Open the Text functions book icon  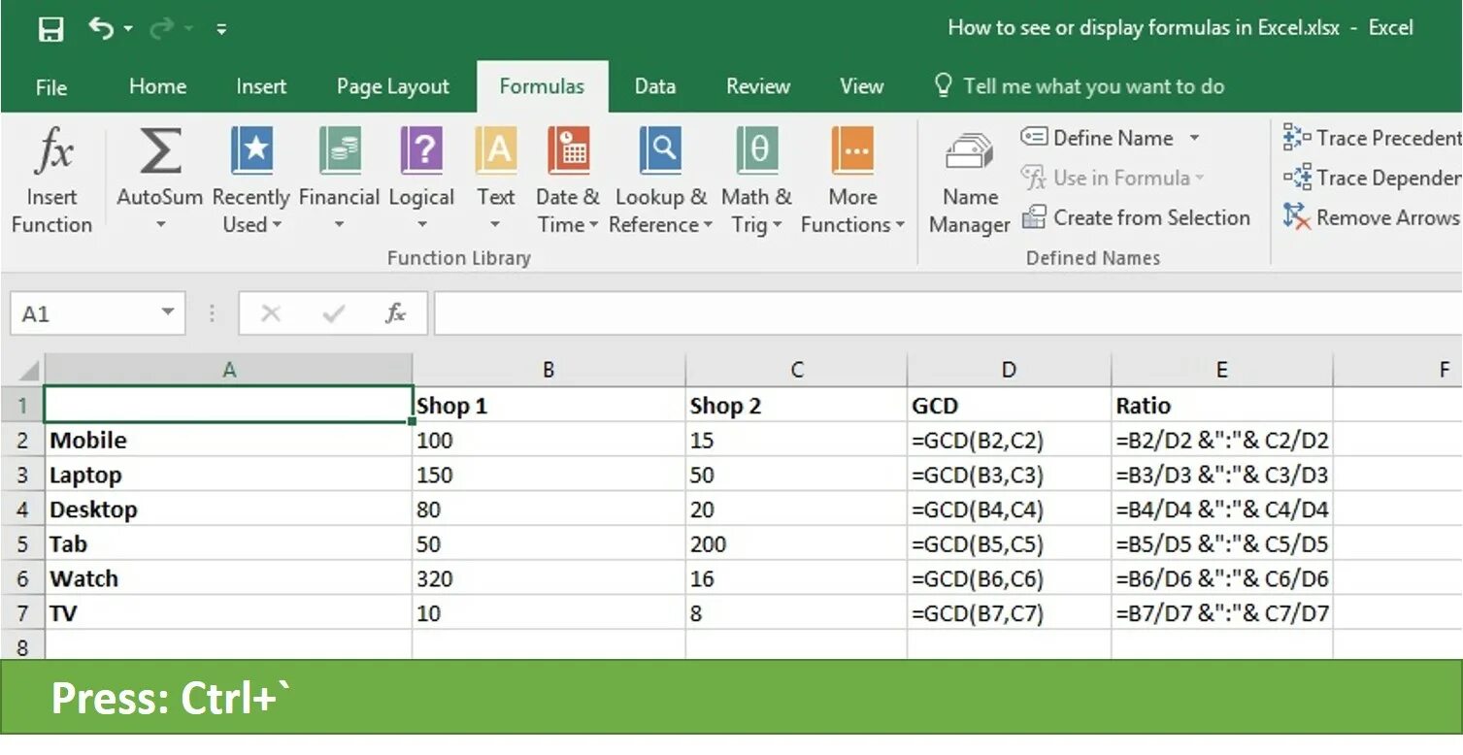pyautogui.click(x=496, y=152)
